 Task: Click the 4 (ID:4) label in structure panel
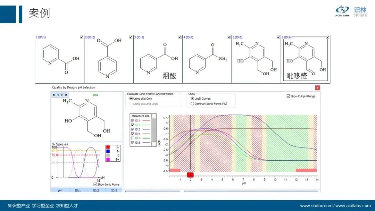[188, 37]
